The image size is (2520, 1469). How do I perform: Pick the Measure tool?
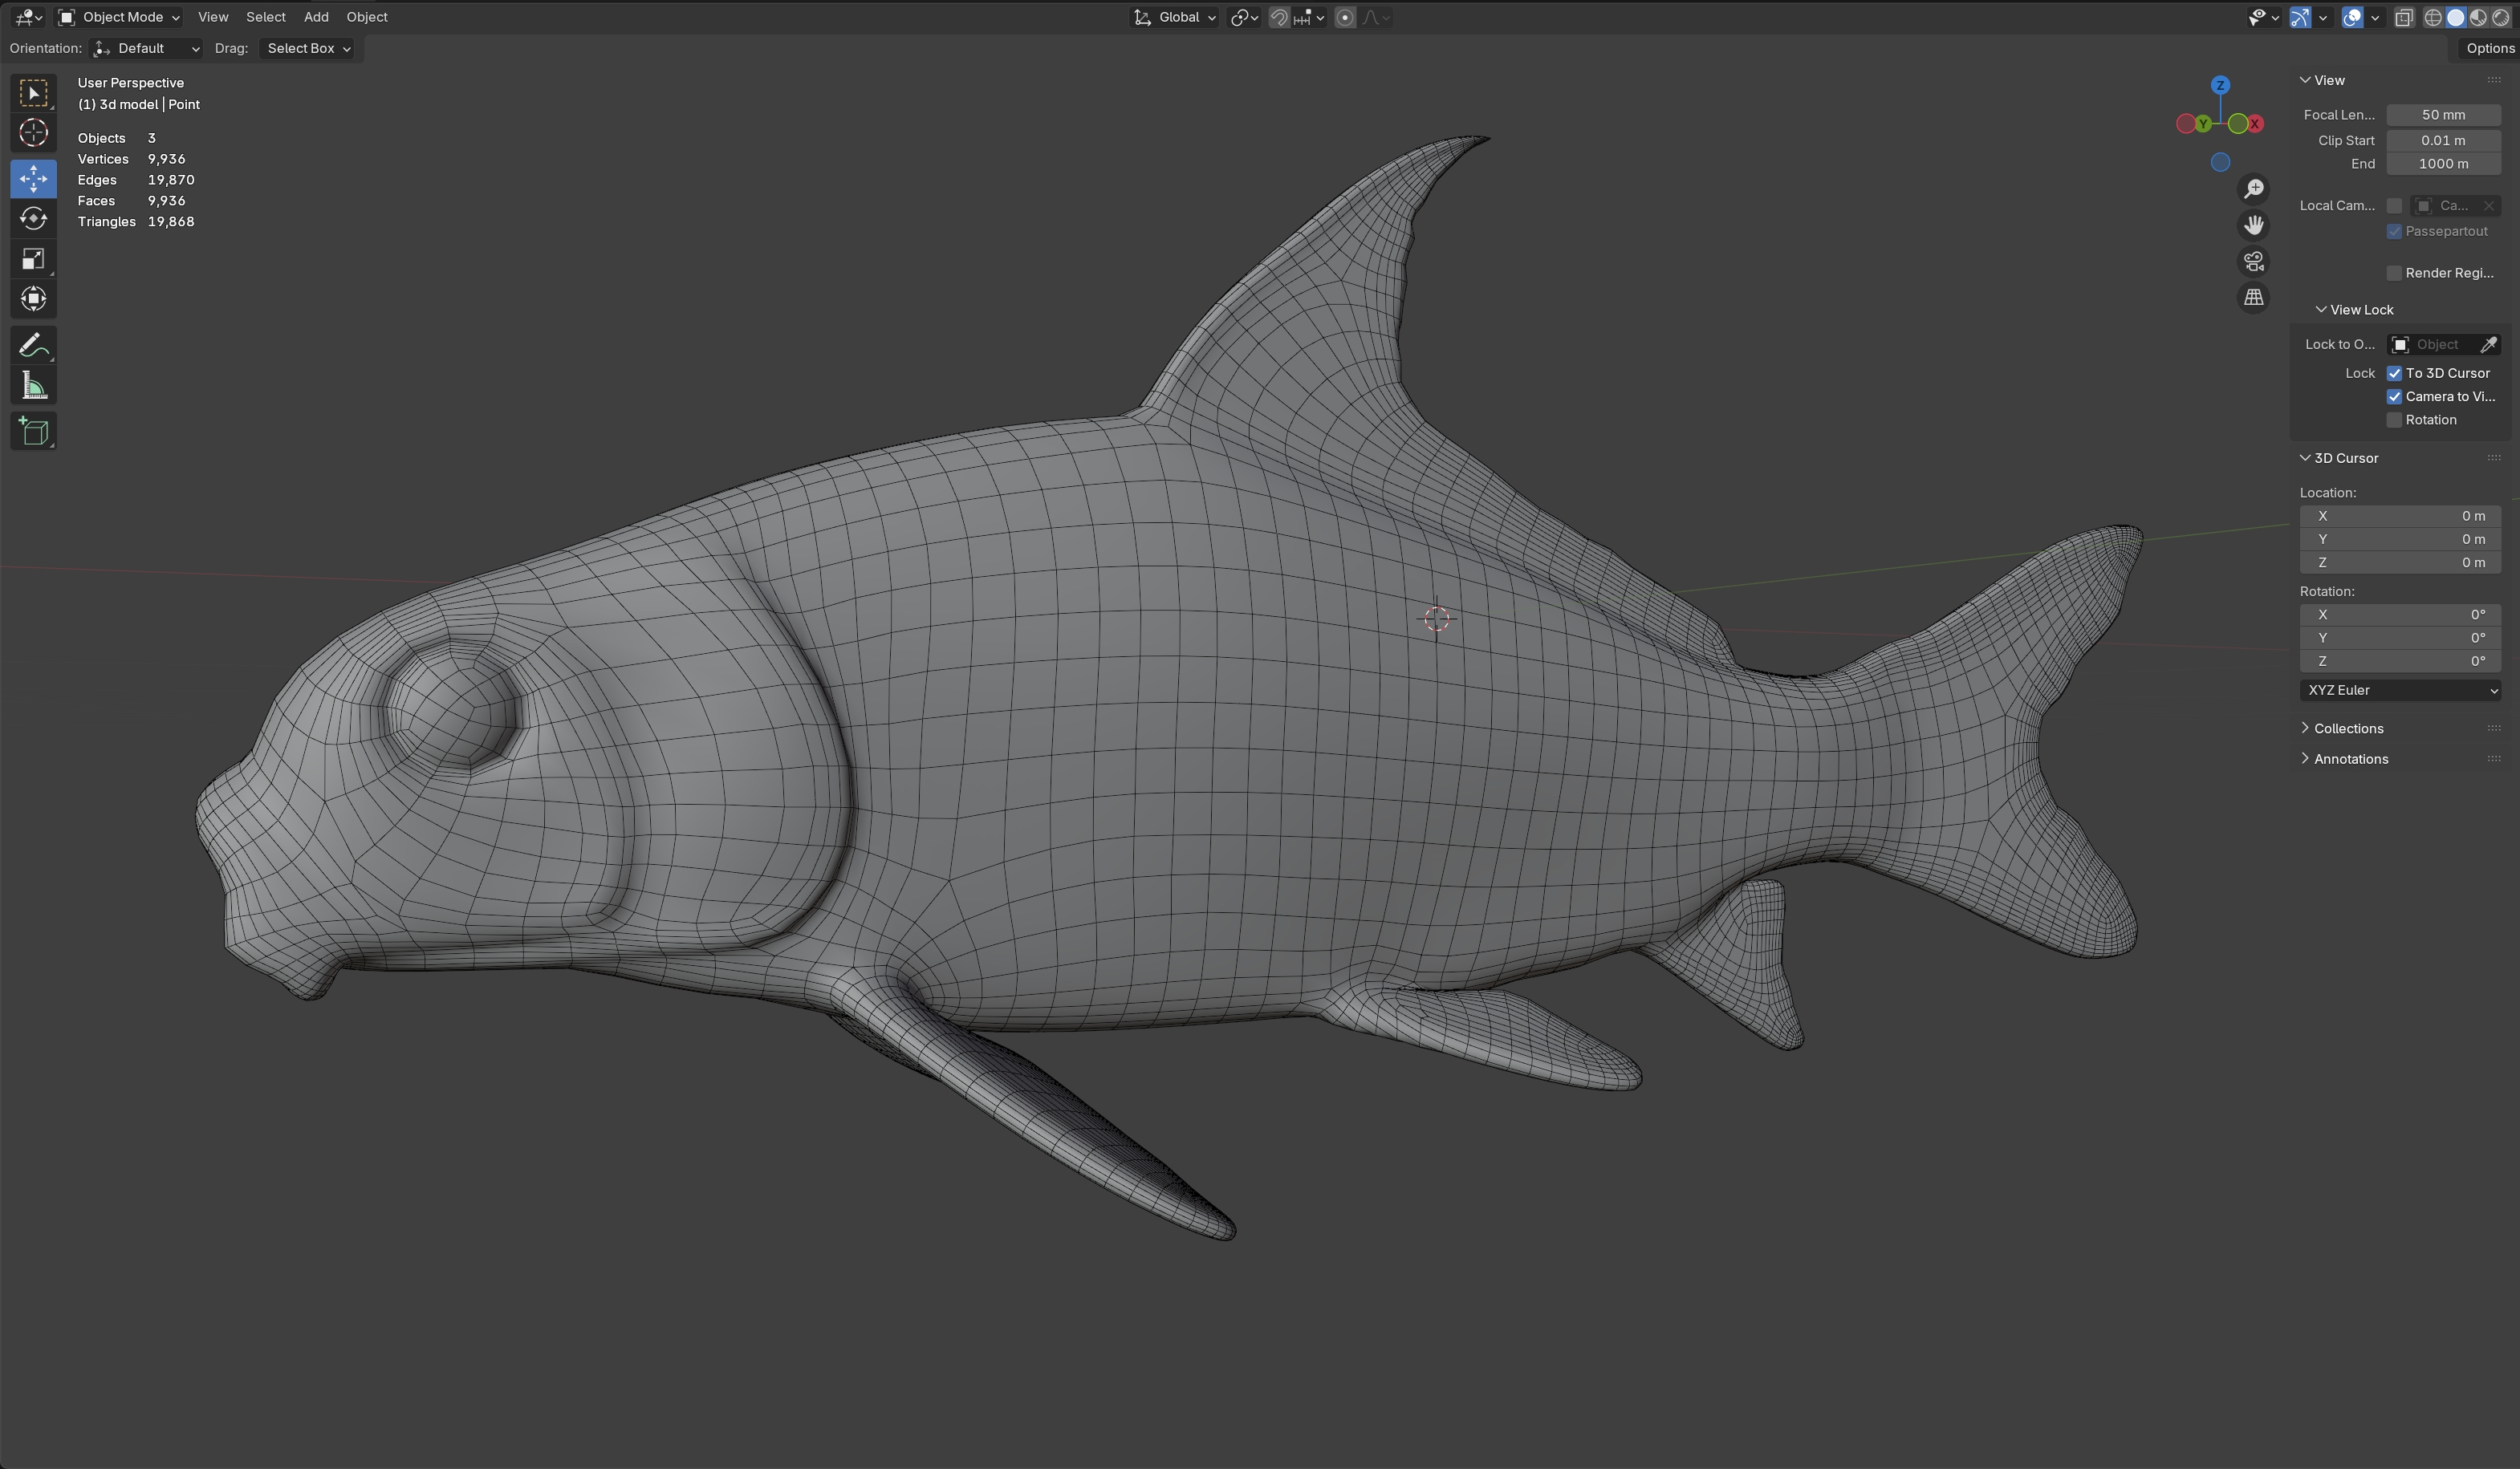(33, 386)
